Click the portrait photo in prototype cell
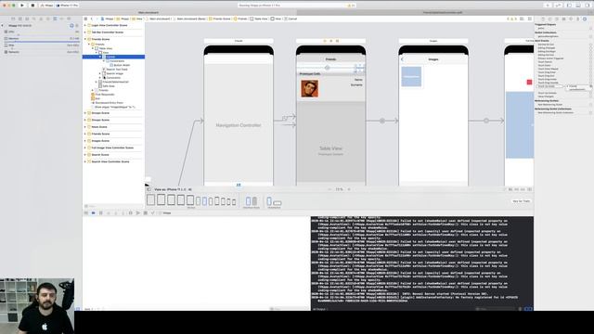The width and height of the screenshot is (594, 334). coord(309,89)
